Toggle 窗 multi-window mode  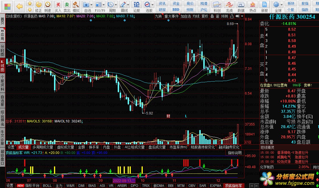point(218,16)
